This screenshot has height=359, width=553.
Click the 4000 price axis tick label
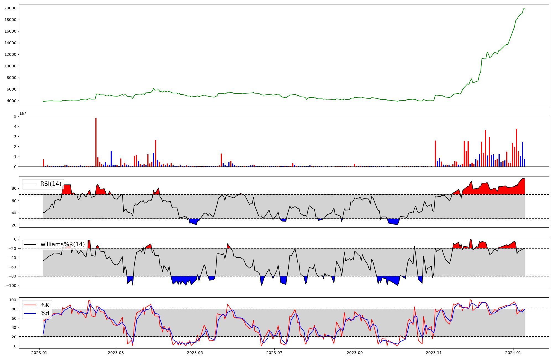tap(11, 101)
